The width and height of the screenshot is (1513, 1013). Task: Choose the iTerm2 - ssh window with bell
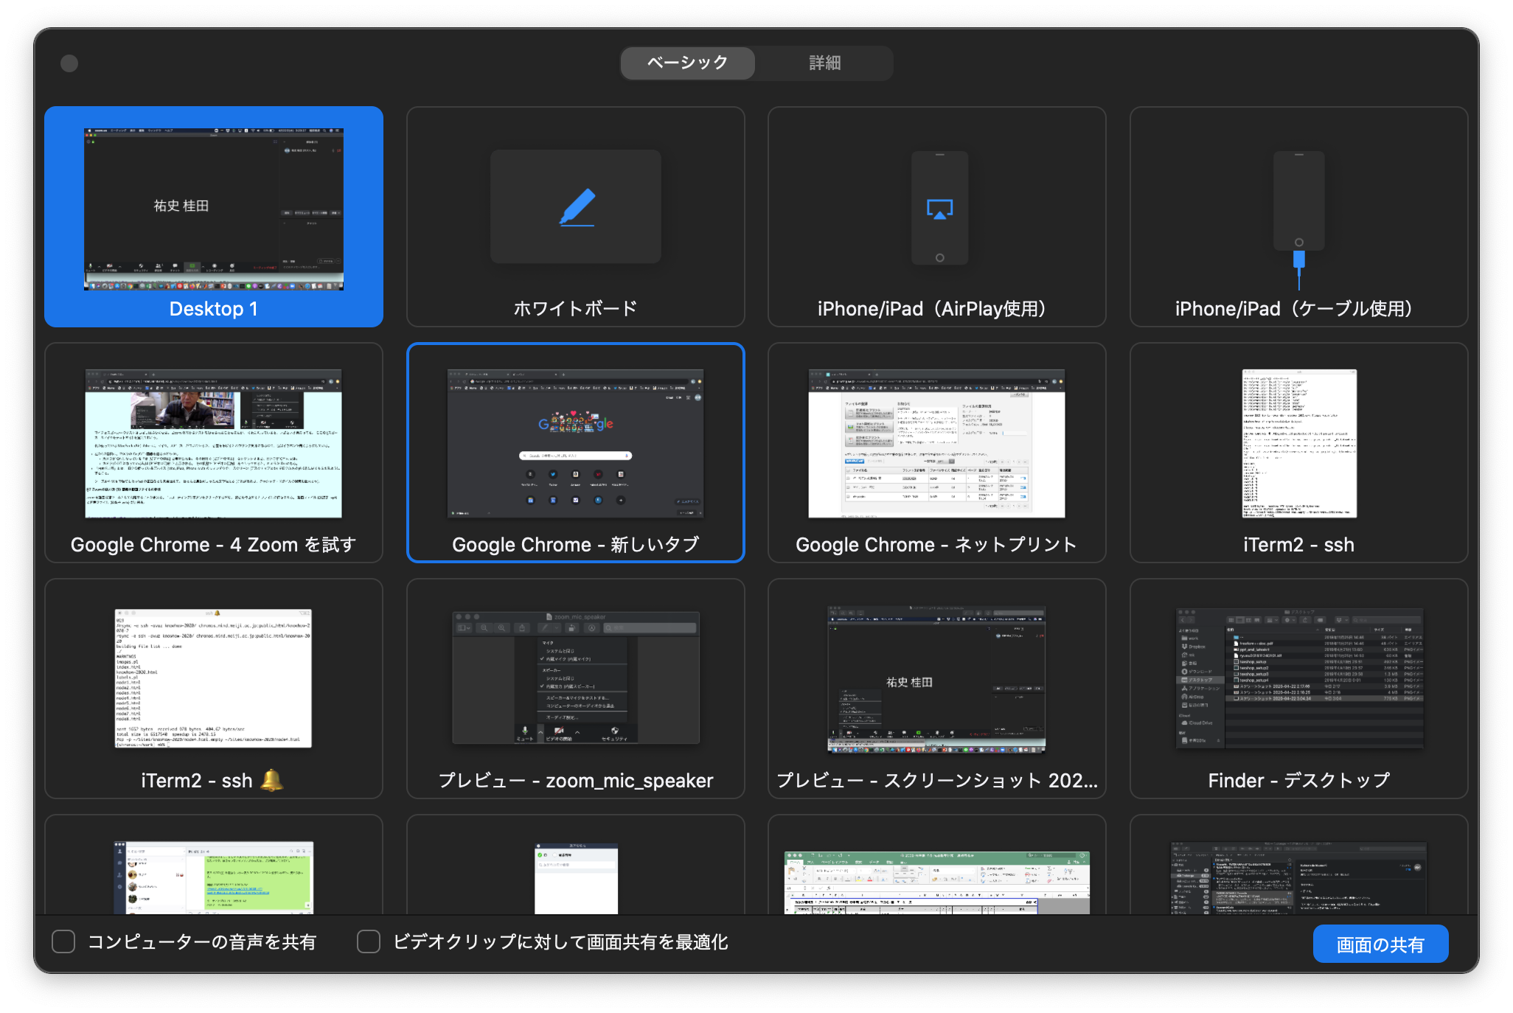[x=214, y=689]
